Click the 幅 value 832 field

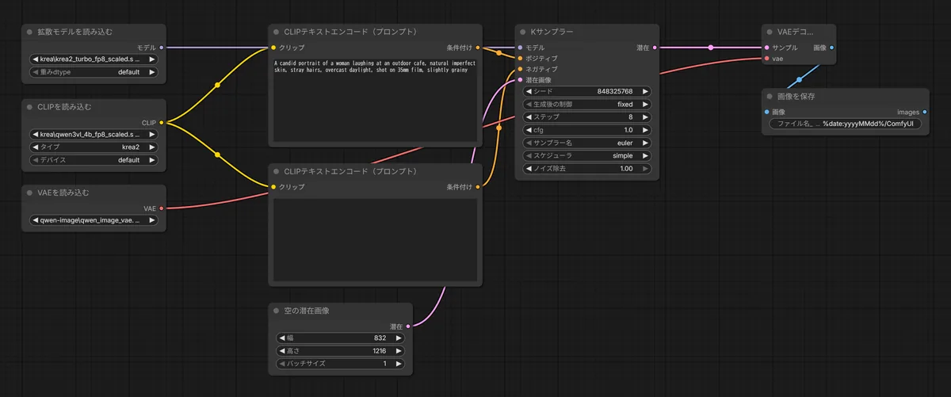point(341,338)
